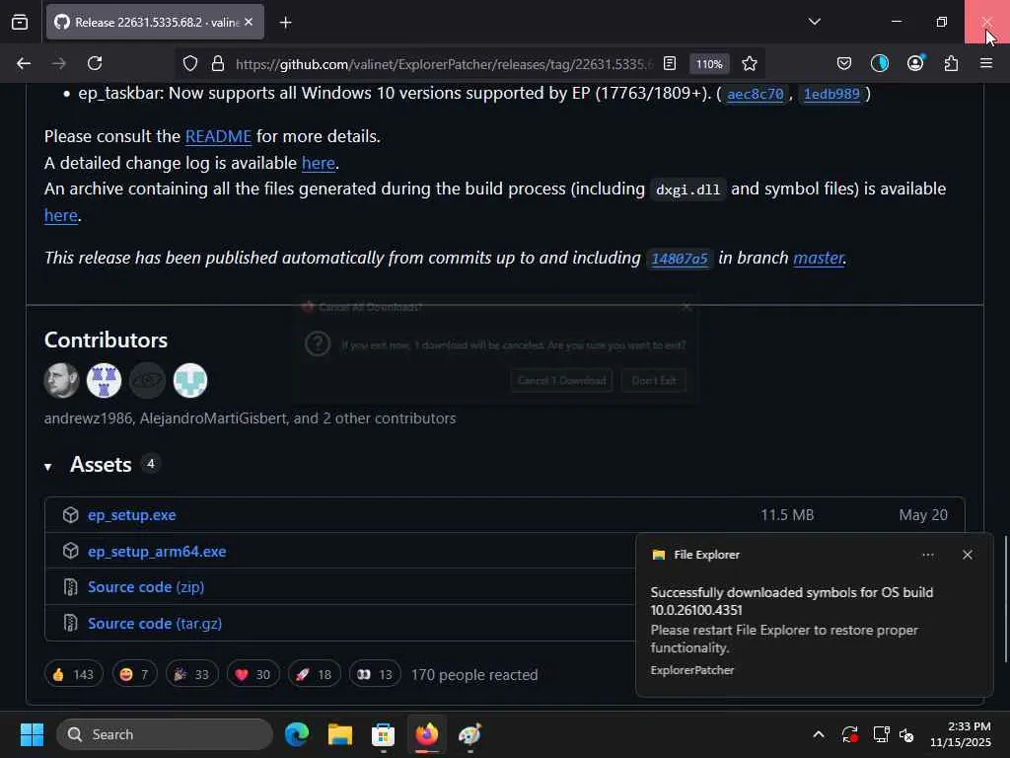The height and width of the screenshot is (758, 1010).
Task: Open the network status tray icon
Action: pos(881,734)
